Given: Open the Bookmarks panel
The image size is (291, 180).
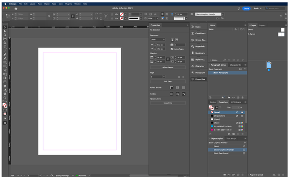Looking at the screenshot, I should (198, 53).
